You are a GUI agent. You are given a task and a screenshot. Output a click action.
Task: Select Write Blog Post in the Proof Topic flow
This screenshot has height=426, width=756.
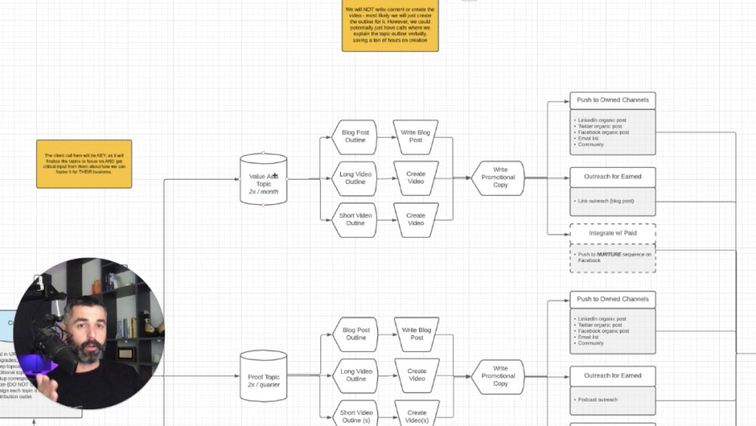coord(417,334)
